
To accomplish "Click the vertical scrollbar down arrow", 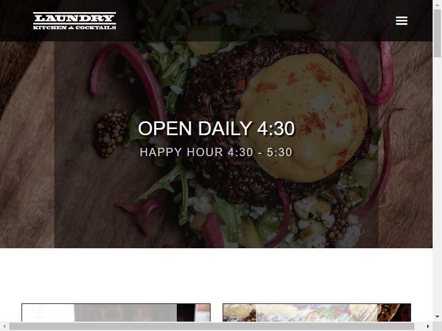I will pos(437,317).
